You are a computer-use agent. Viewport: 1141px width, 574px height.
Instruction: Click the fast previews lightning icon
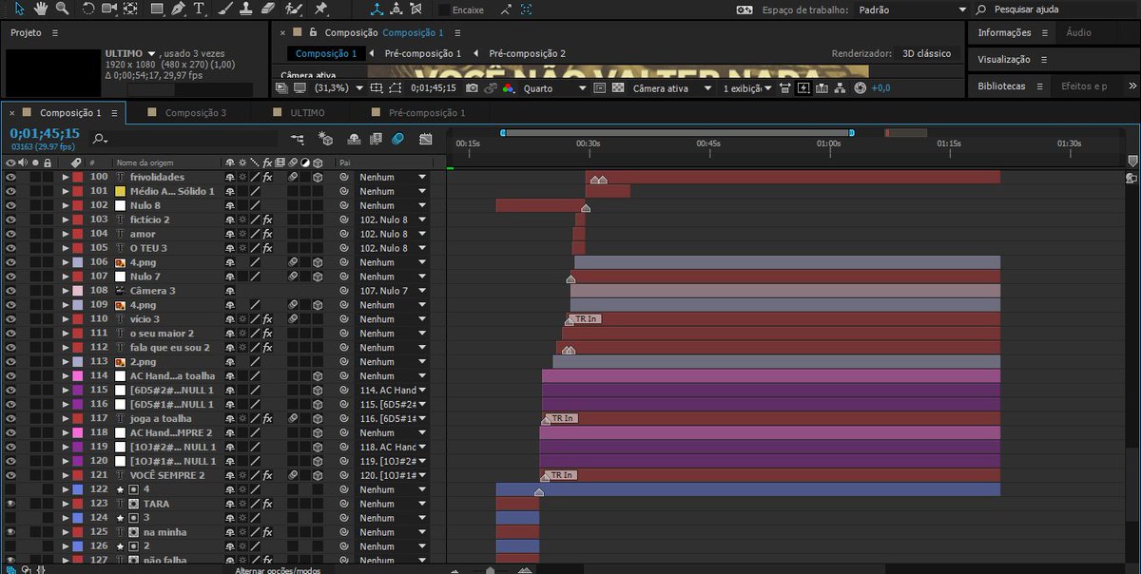point(803,87)
